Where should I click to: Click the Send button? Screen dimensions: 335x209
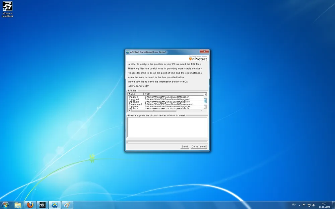click(185, 146)
